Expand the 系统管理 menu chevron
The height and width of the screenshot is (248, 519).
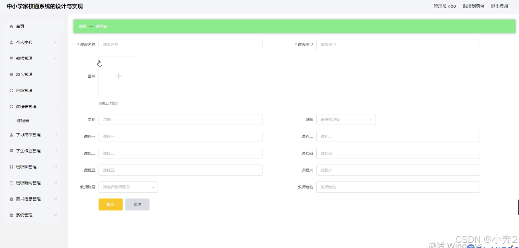coord(55,215)
